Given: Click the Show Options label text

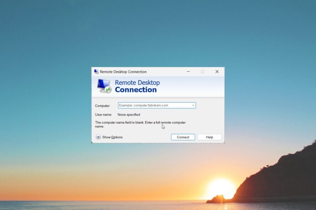Looking at the screenshot, I should (x=112, y=137).
